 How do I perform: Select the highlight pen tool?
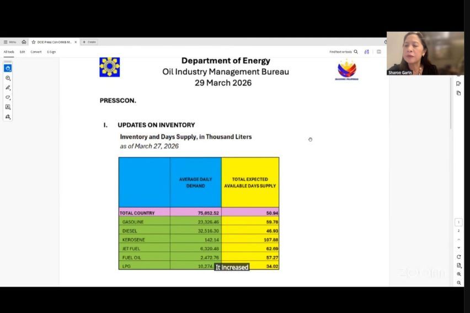[8, 88]
